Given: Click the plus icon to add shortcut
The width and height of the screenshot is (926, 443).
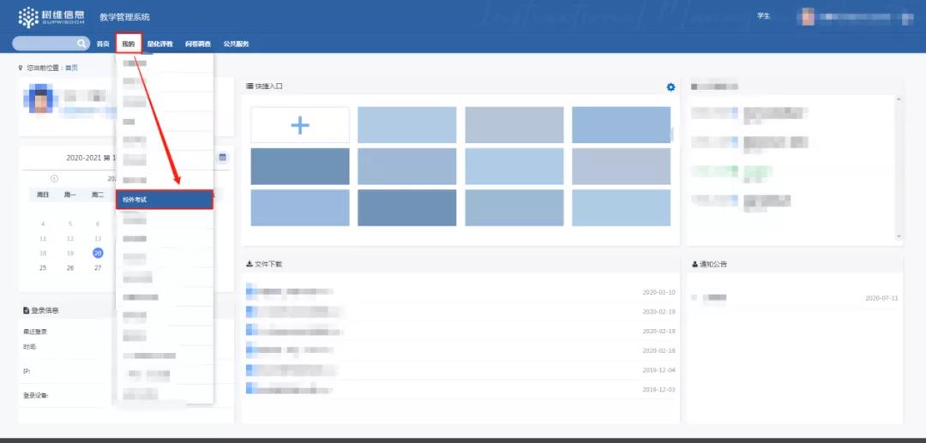Looking at the screenshot, I should click(x=300, y=125).
